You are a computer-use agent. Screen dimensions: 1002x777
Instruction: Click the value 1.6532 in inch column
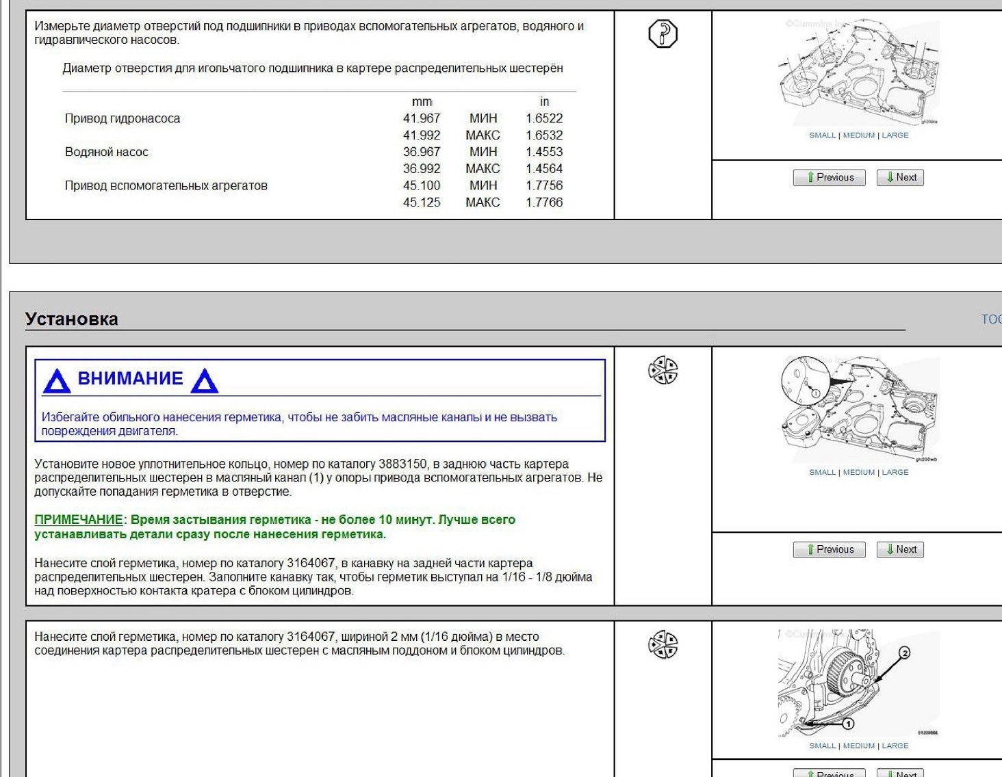[x=544, y=135]
